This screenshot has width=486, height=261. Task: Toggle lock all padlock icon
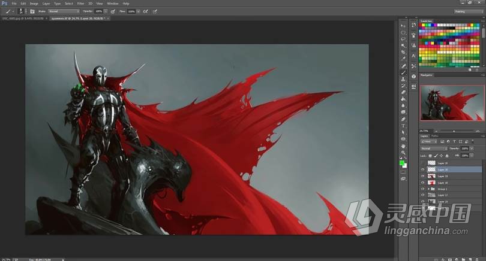pos(447,156)
